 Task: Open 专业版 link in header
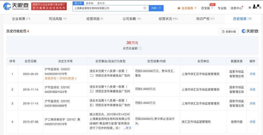[222, 8]
